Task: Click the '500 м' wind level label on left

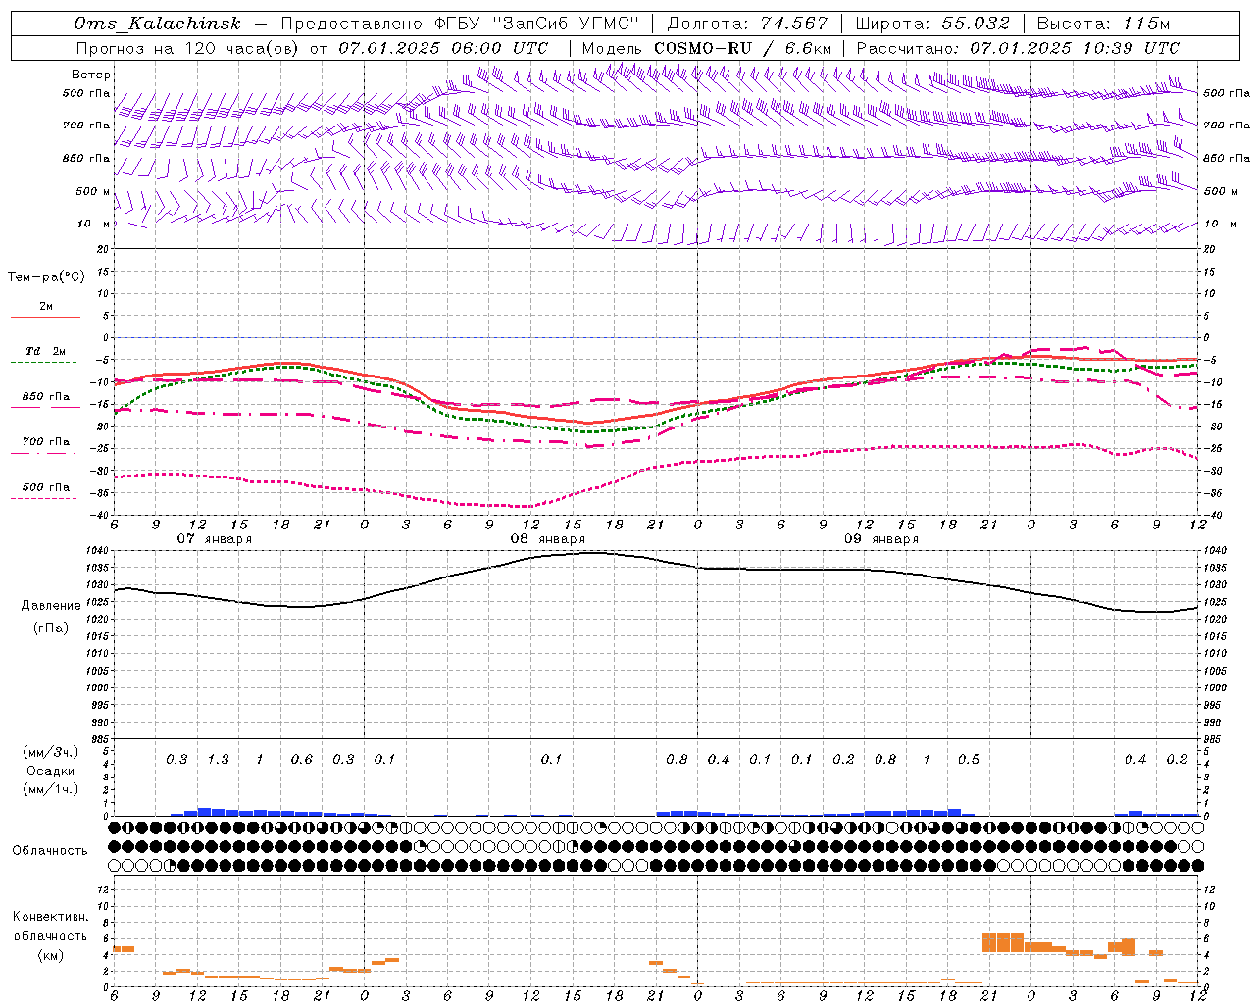Action: click(x=93, y=191)
